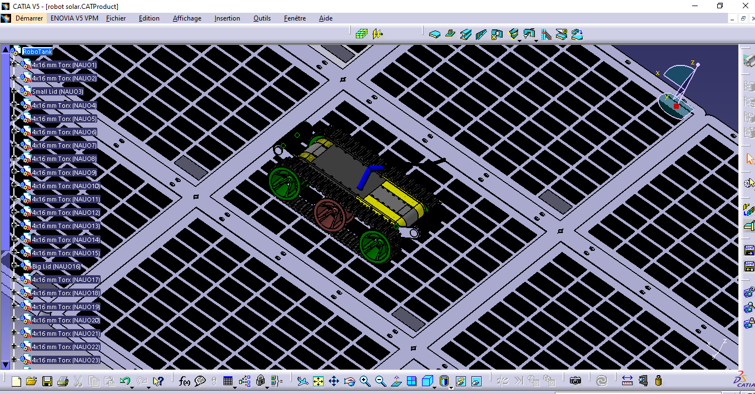Open the Edition menu

[x=149, y=18]
